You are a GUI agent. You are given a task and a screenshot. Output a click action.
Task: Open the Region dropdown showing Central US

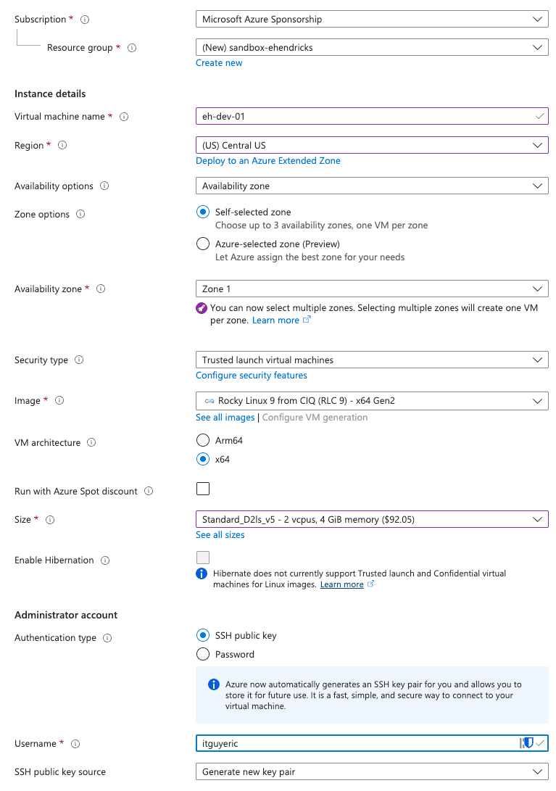click(x=371, y=145)
